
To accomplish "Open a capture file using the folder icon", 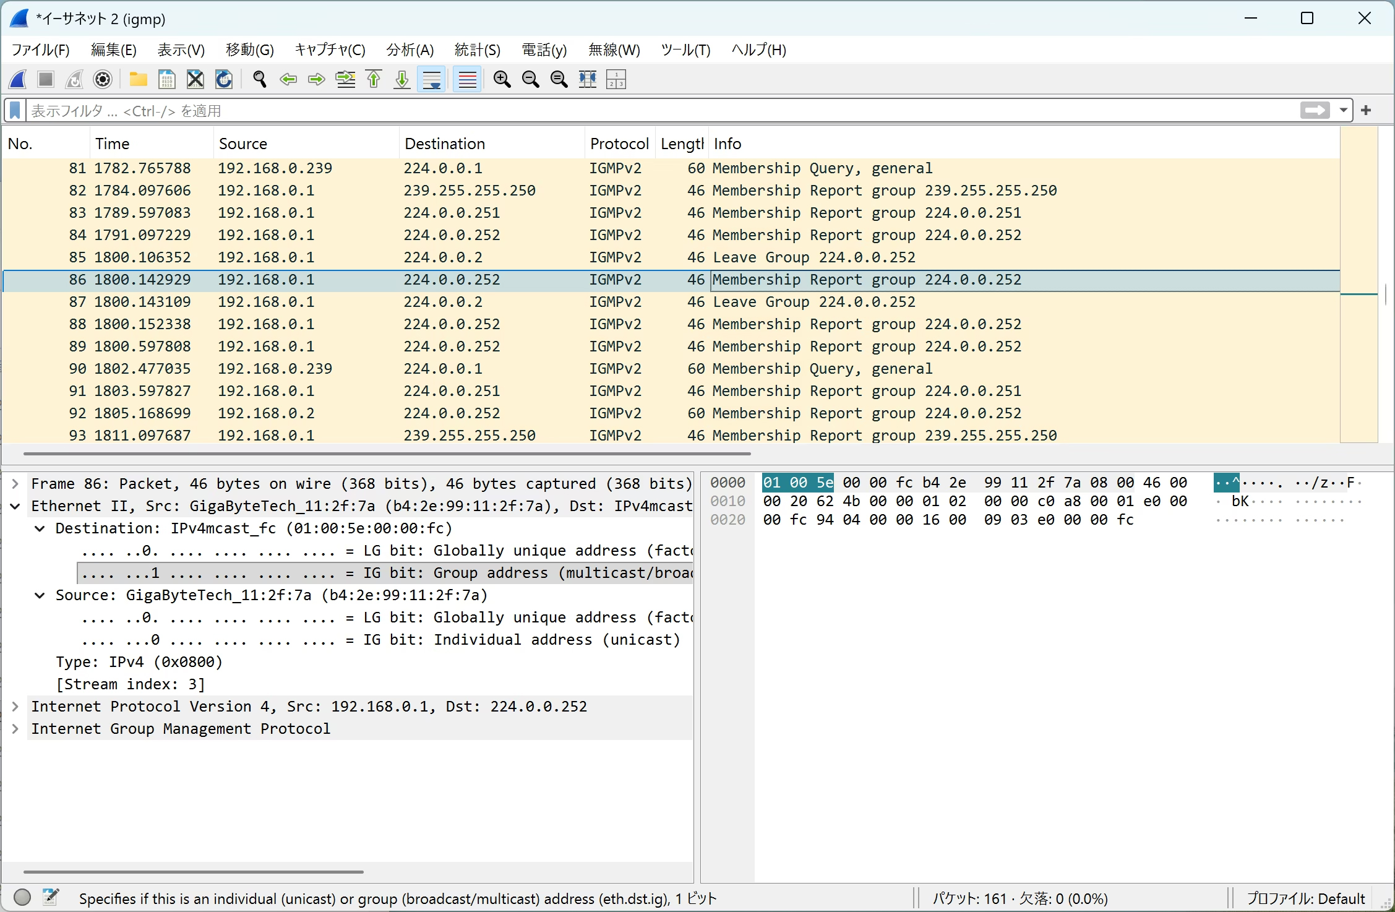I will click(x=137, y=79).
